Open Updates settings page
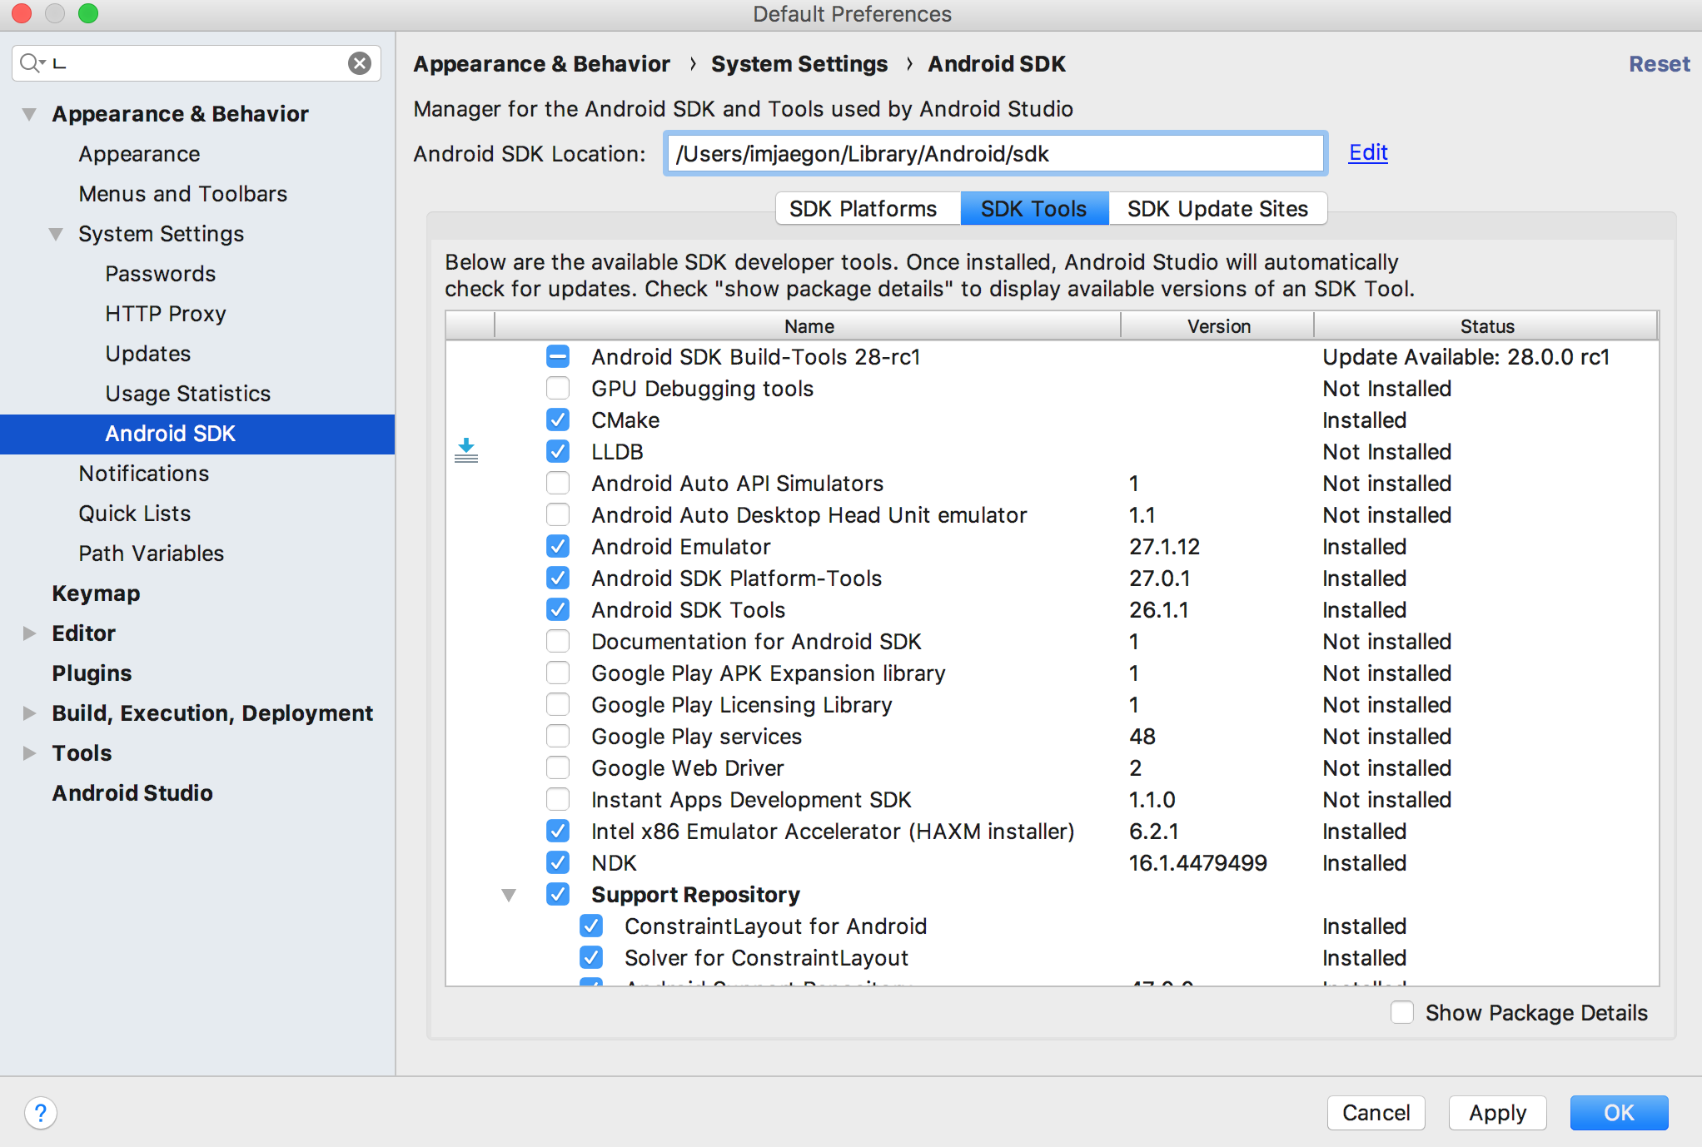 coord(147,354)
